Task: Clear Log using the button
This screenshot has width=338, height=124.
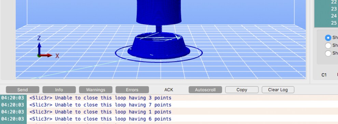Action: [x=278, y=90]
